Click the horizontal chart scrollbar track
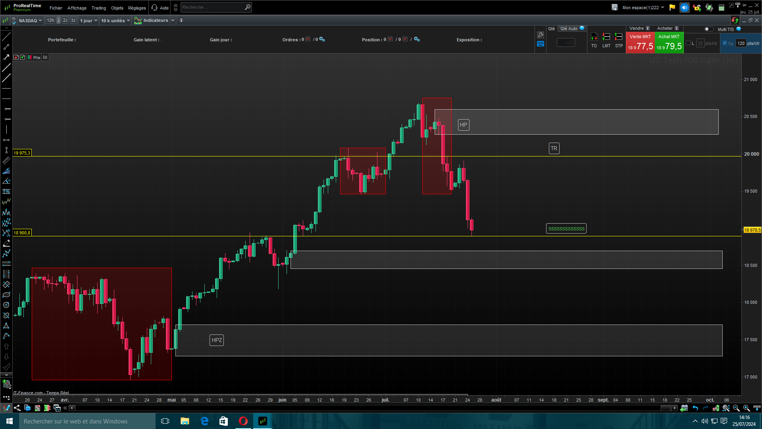Image resolution: width=762 pixels, height=429 pixels. click(357, 408)
